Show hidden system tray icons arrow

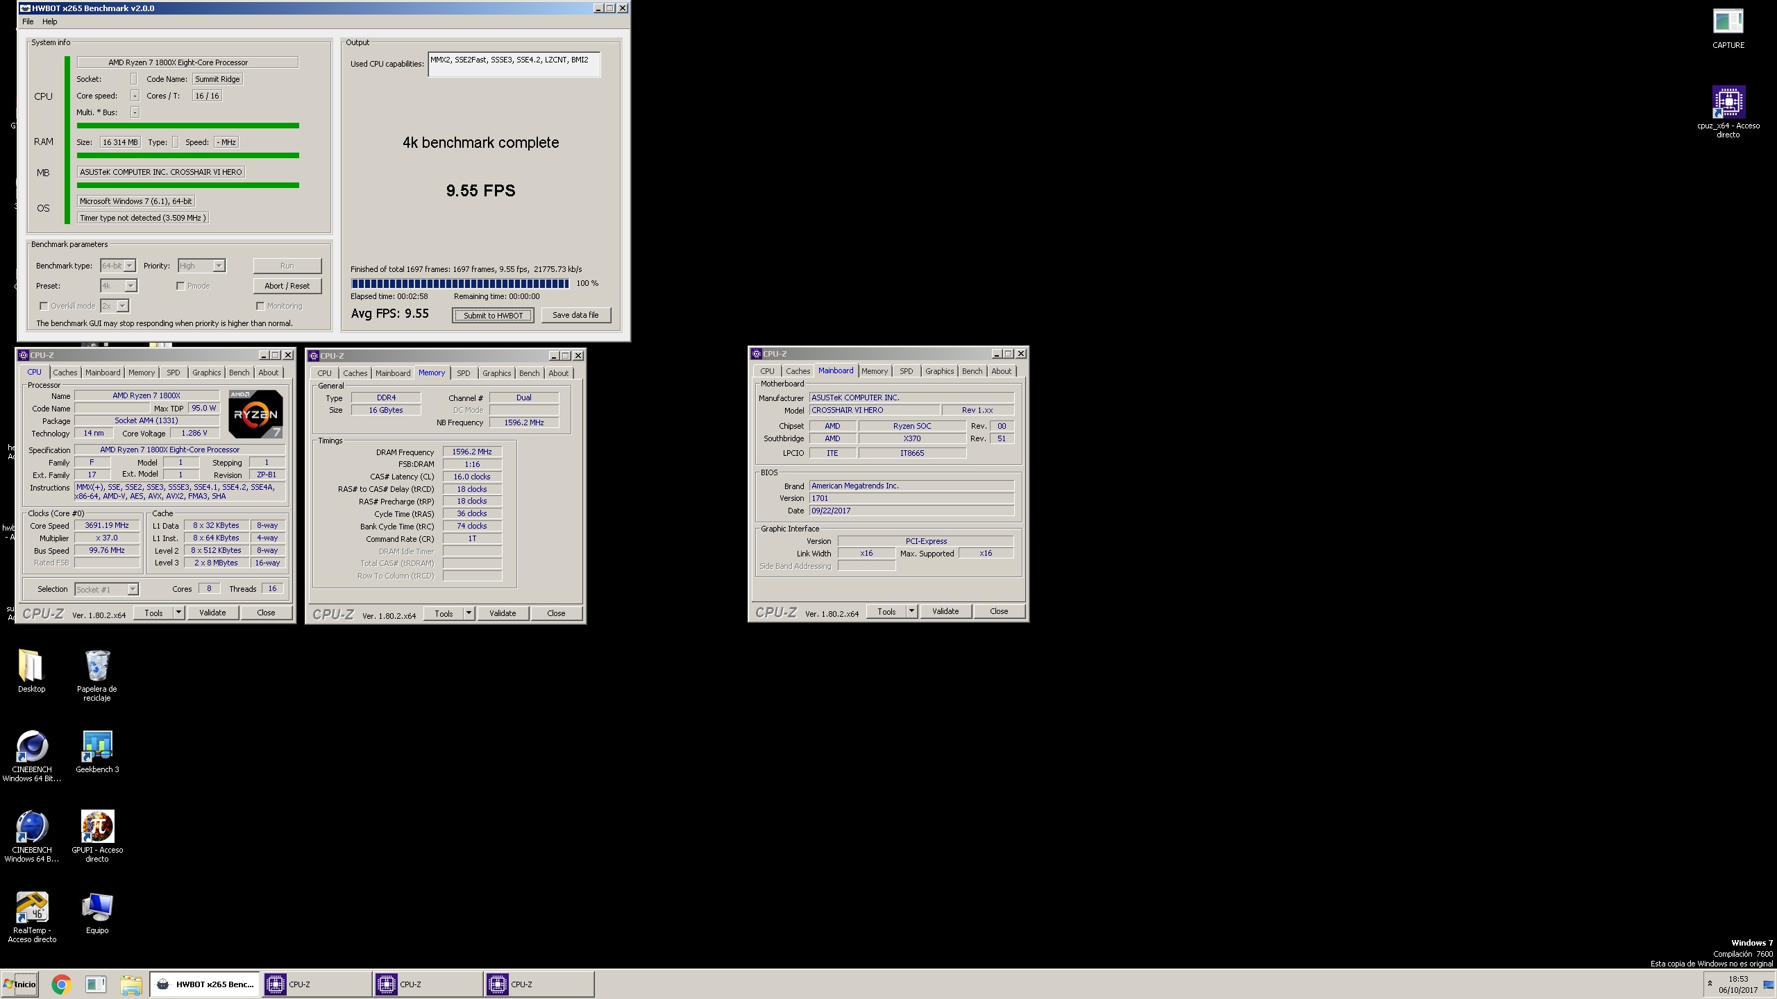click(x=1710, y=984)
